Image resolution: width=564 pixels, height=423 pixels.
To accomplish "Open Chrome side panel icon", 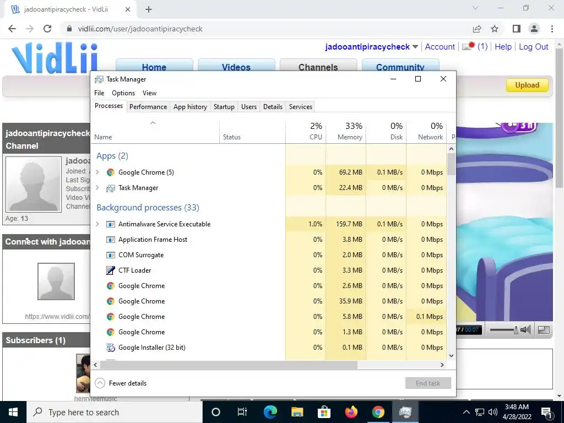I will pyautogui.click(x=517, y=29).
